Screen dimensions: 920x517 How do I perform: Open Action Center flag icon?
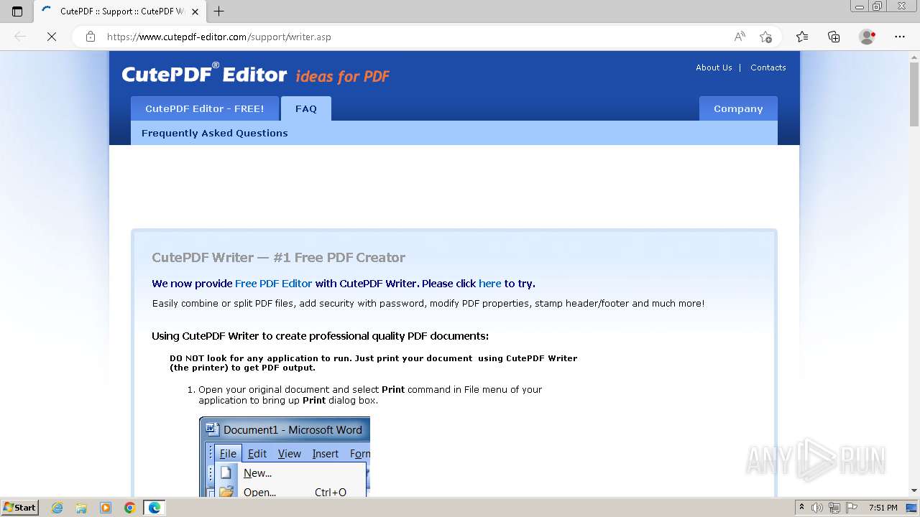851,508
